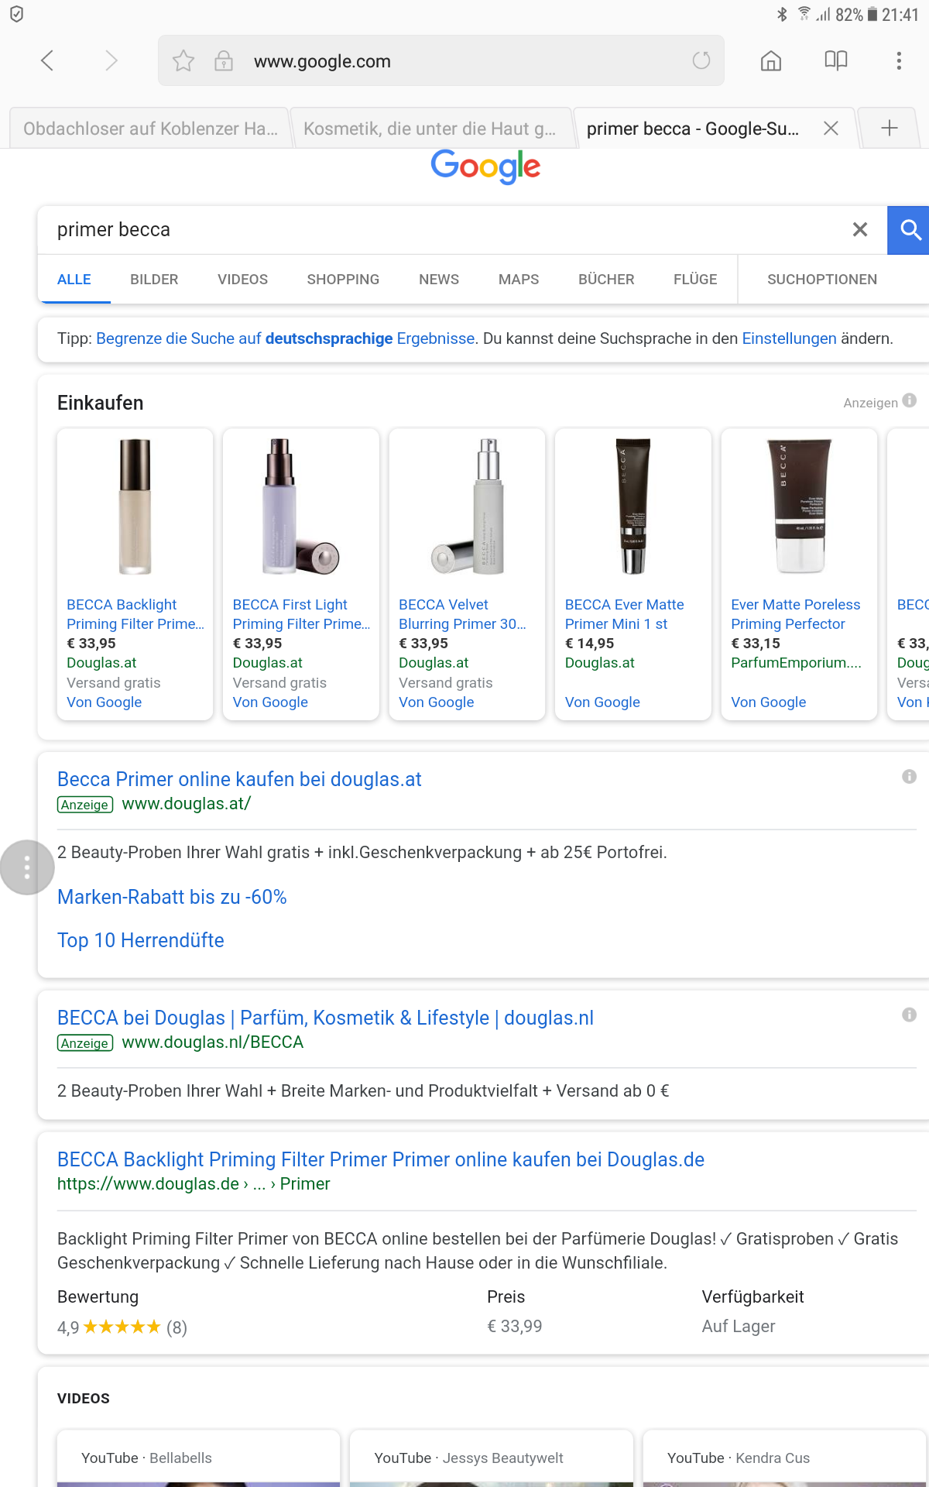Open BECCA Backlight Priming Filter product image
Image resolution: width=929 pixels, height=1487 pixels.
coord(135,507)
